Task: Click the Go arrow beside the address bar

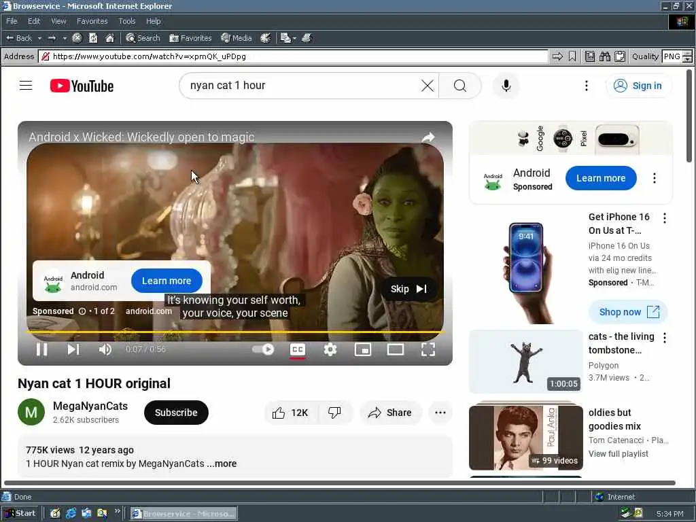Action: (x=557, y=56)
